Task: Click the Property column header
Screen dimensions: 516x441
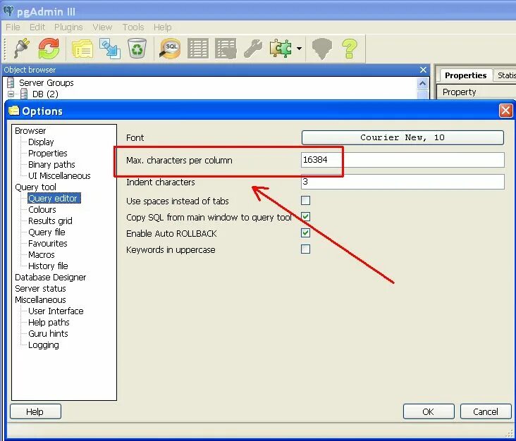Action: point(476,92)
